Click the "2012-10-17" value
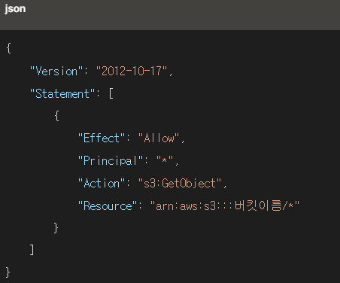Image resolution: width=340 pixels, height=283 pixels. click(x=132, y=72)
